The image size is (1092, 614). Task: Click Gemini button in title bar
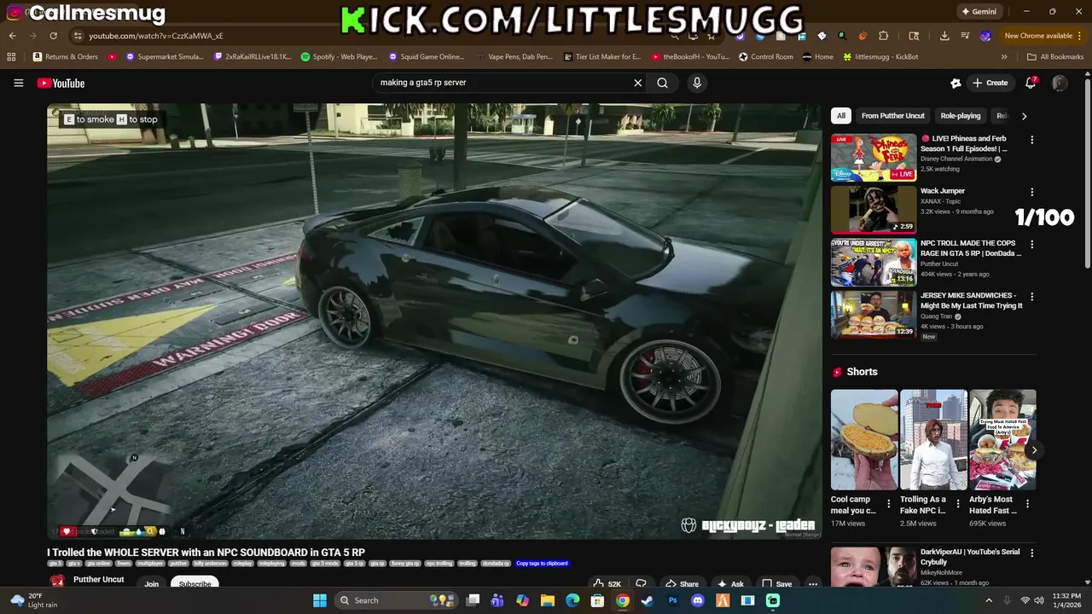(979, 12)
